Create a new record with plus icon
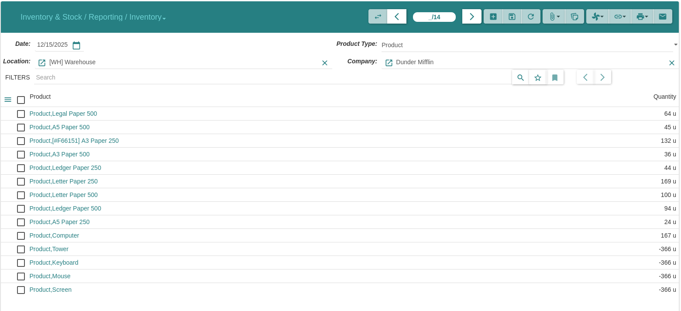This screenshot has height=311, width=681. pos(493,17)
